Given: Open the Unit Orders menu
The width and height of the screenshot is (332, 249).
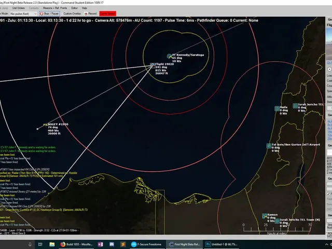Looking at the screenshot, I should click(19, 8).
